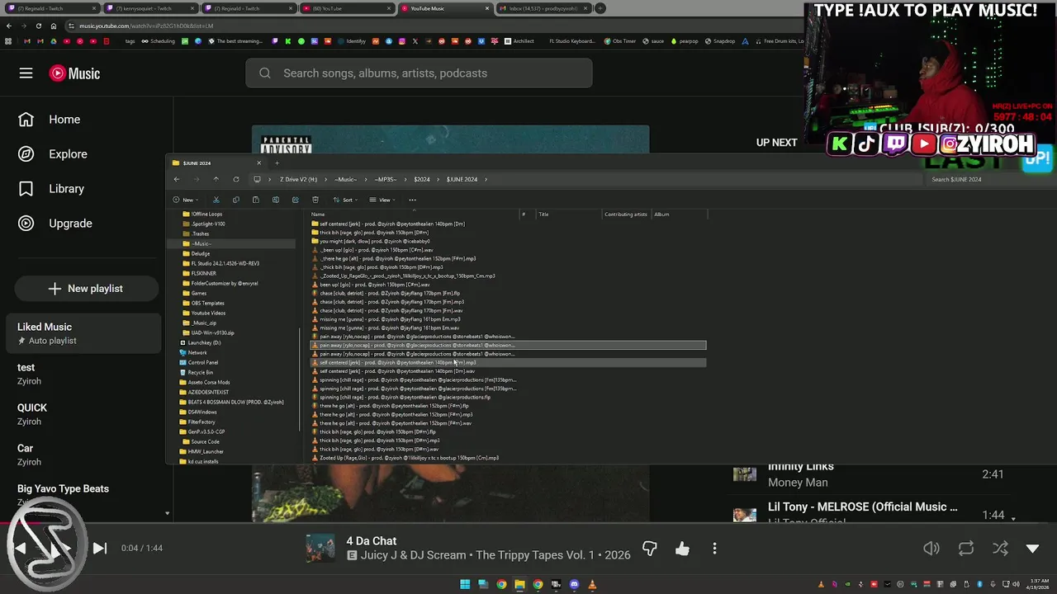Copy the selected files in File Explorer
1057x594 pixels.
[x=236, y=200]
